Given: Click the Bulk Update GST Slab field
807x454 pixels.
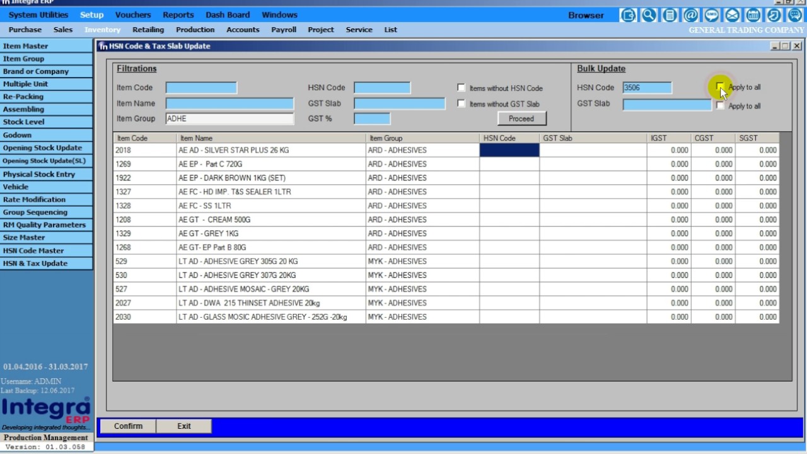Looking at the screenshot, I should [x=667, y=105].
